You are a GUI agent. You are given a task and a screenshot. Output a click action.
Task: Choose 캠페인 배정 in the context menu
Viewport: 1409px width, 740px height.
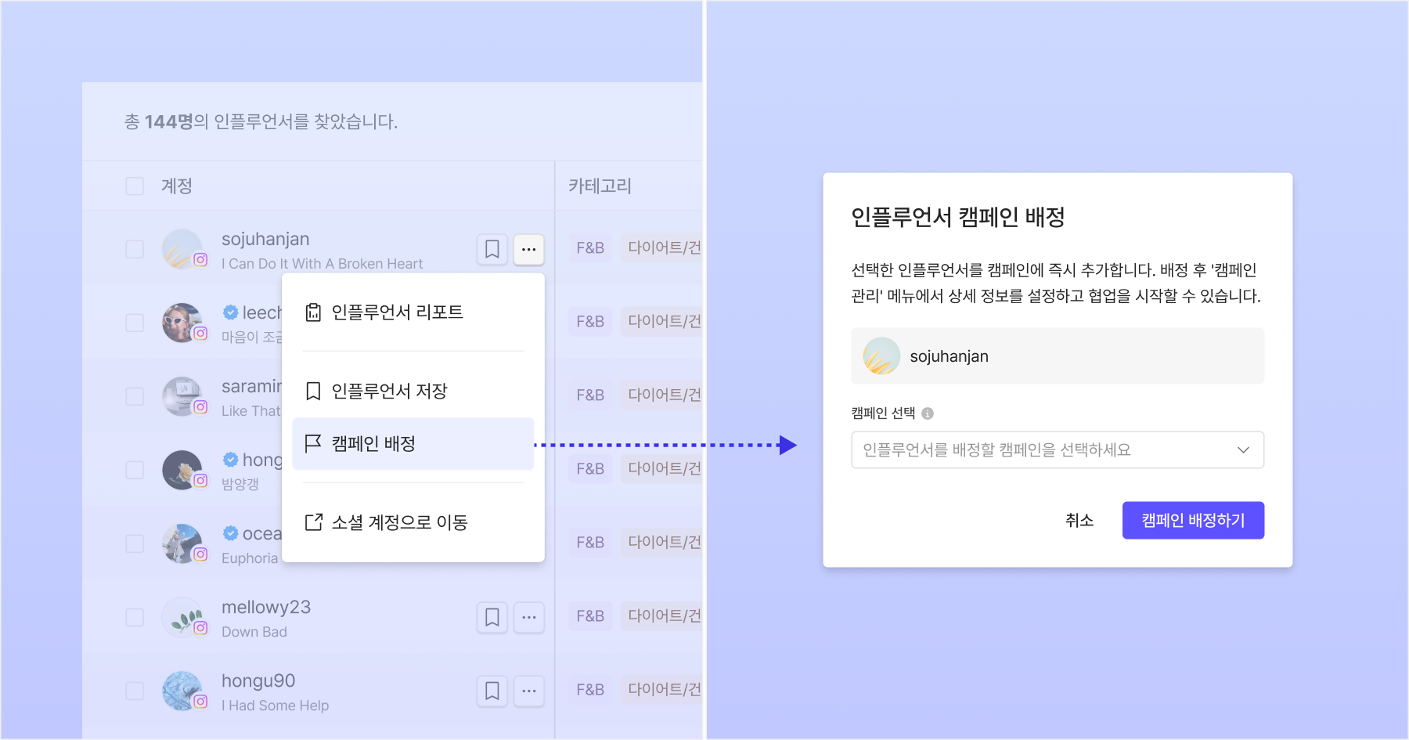tap(413, 443)
